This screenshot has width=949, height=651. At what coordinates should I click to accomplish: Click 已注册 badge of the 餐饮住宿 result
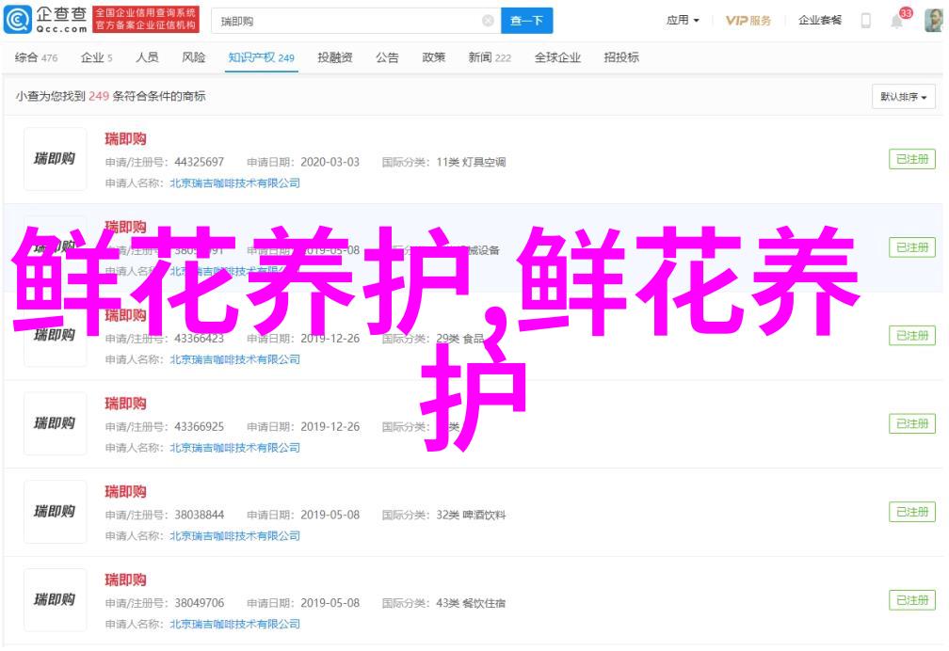(x=912, y=600)
